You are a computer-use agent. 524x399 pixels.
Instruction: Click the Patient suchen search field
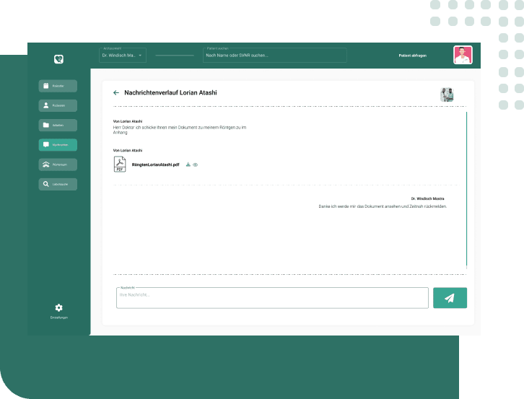tap(274, 55)
